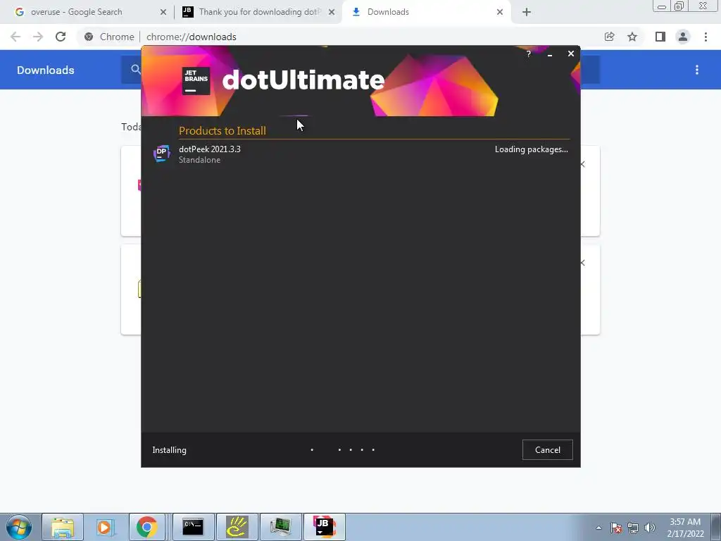Open network status tray icon
This screenshot has height=541, width=721.
point(633,528)
